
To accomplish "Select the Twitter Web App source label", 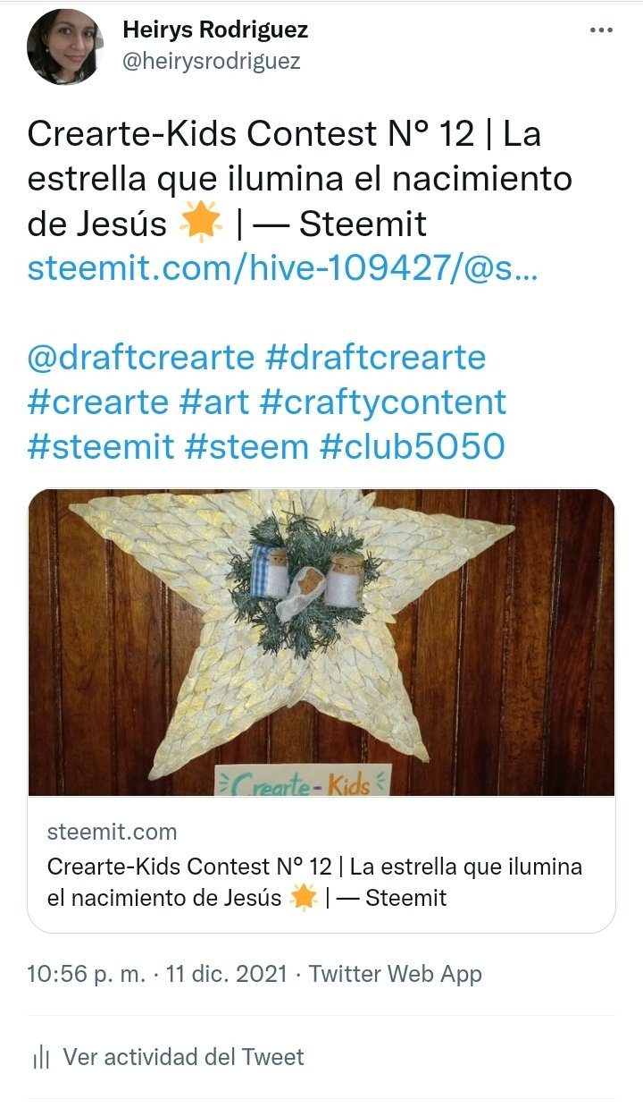I will [x=396, y=974].
